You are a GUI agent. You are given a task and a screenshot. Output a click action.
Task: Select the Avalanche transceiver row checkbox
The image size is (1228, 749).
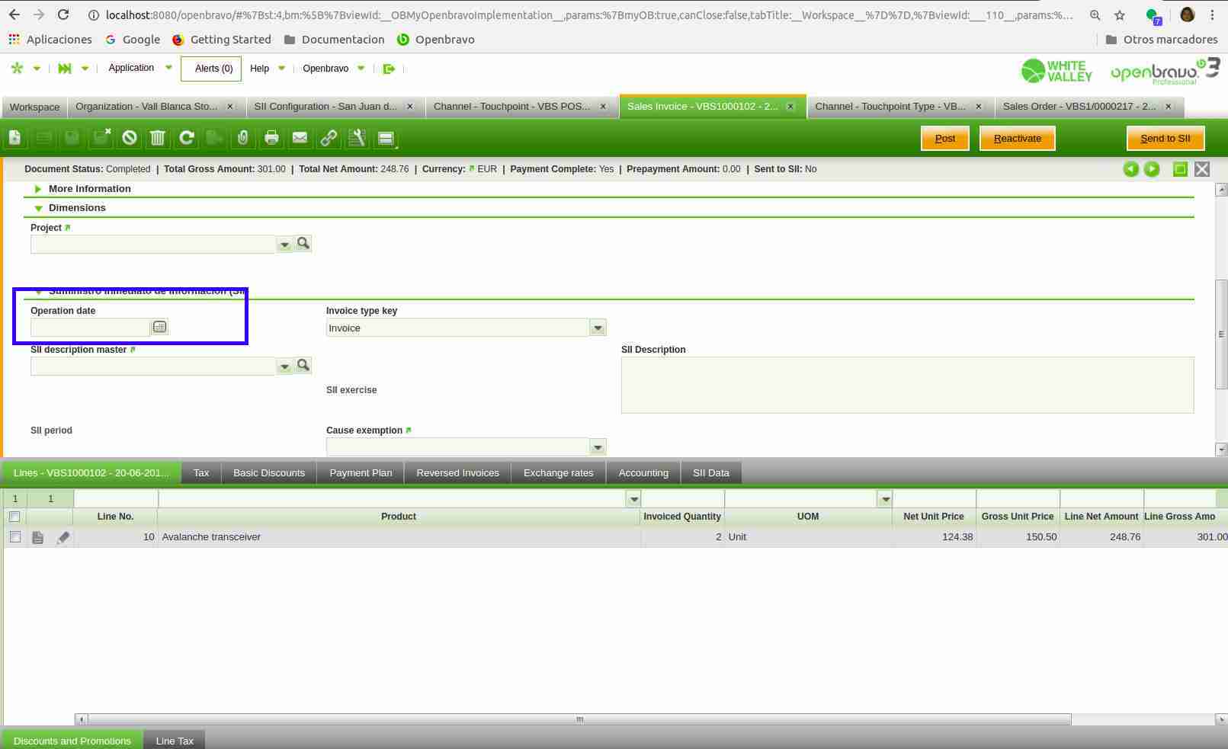pyautogui.click(x=14, y=537)
